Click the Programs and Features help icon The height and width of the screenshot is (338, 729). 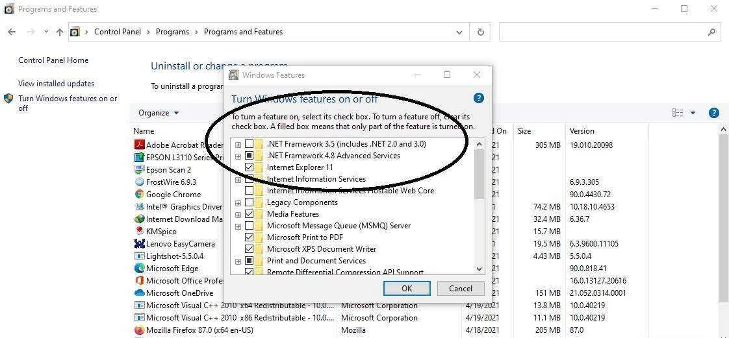click(x=713, y=113)
